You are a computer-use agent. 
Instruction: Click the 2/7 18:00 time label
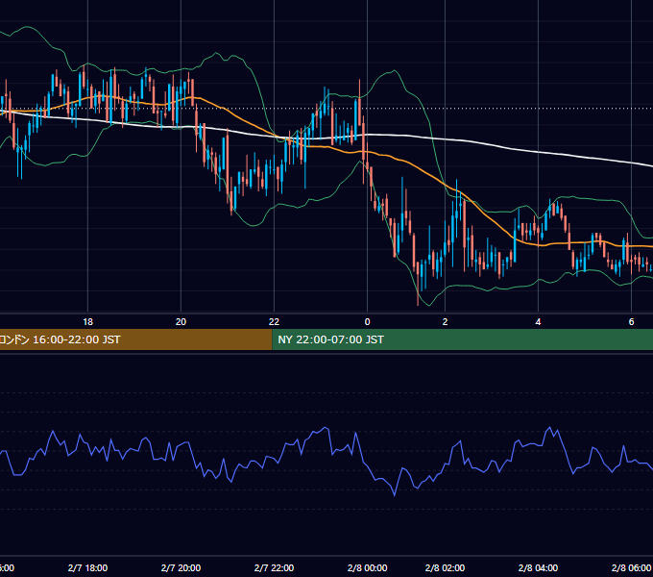[88, 567]
